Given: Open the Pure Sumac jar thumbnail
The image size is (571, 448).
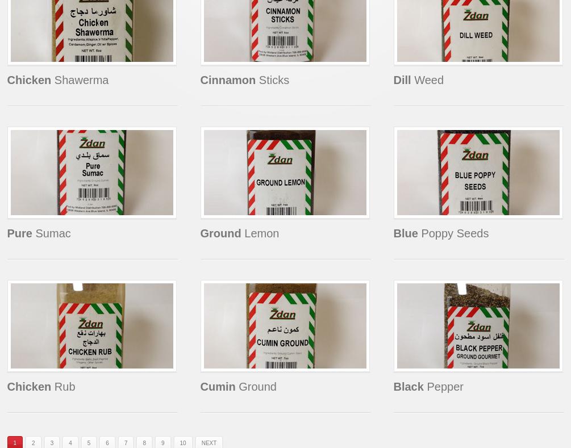Looking at the screenshot, I should 92,173.
